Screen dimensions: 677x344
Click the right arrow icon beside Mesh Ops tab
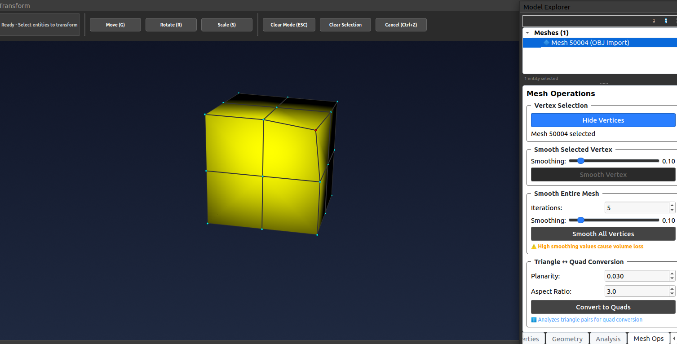[x=673, y=339]
